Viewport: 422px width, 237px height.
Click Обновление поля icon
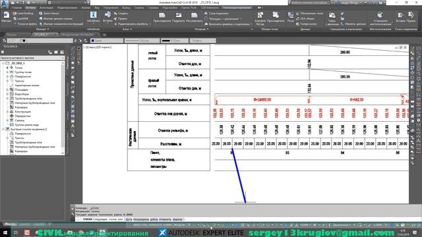coord(297,13)
